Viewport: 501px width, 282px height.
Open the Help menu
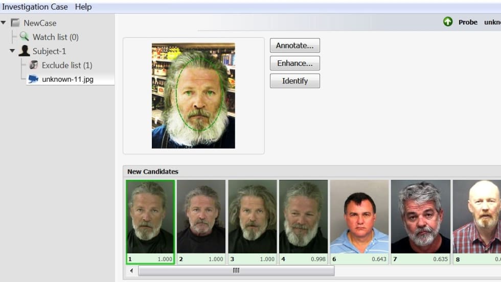click(83, 7)
